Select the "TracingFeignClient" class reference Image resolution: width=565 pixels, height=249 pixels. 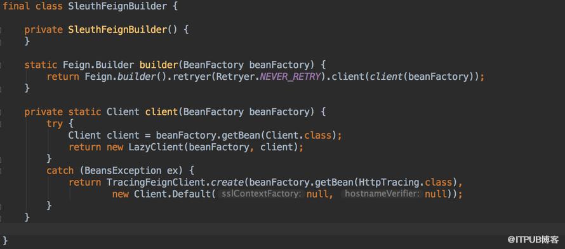(156, 182)
